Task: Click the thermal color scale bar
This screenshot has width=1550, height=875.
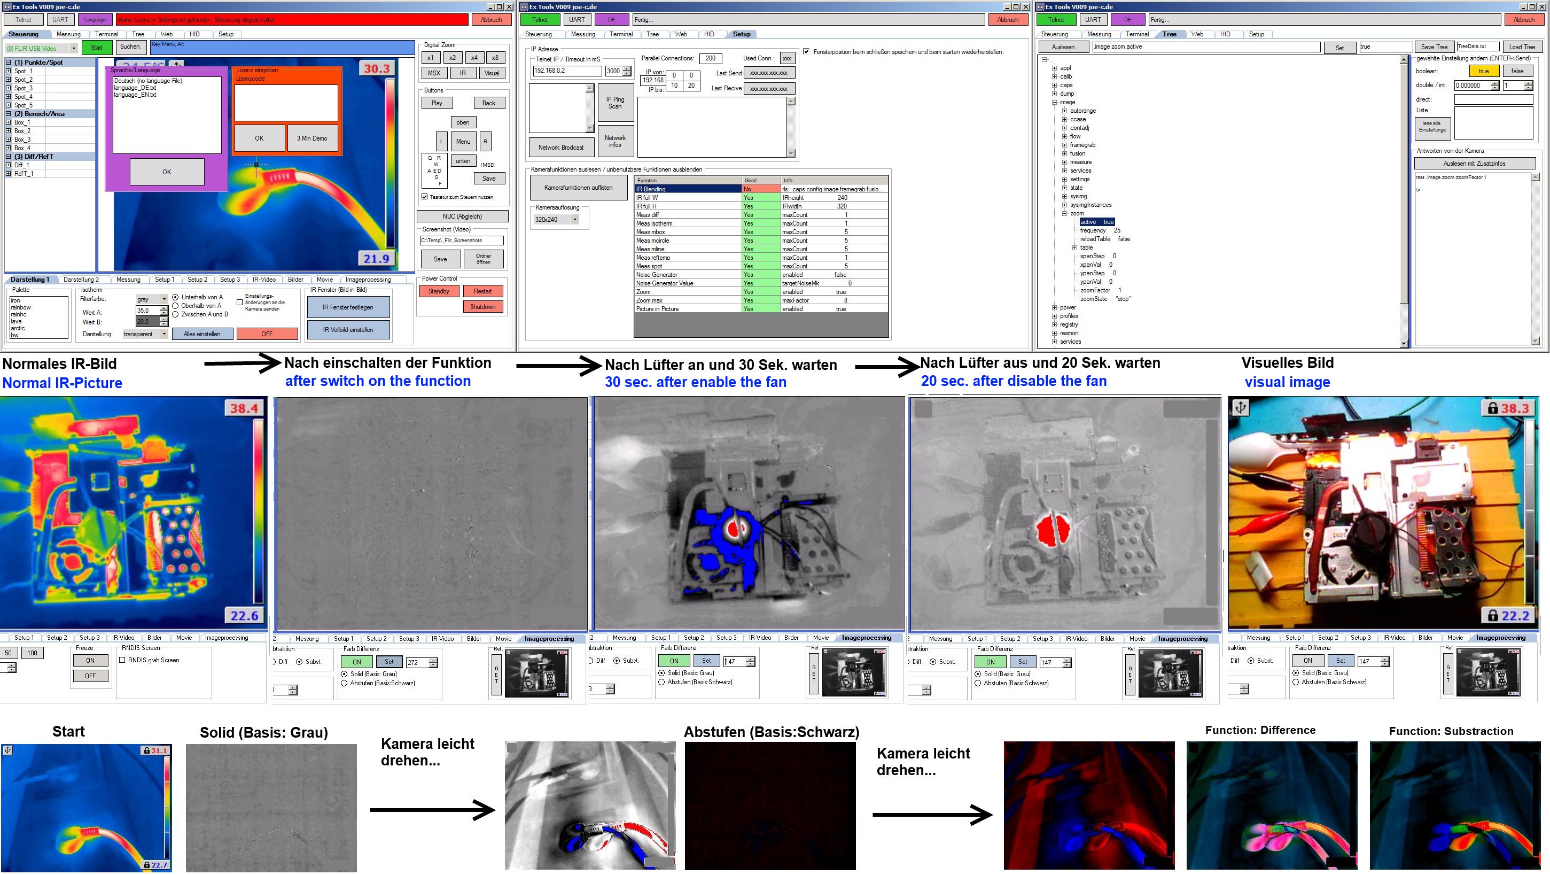Action: (391, 162)
